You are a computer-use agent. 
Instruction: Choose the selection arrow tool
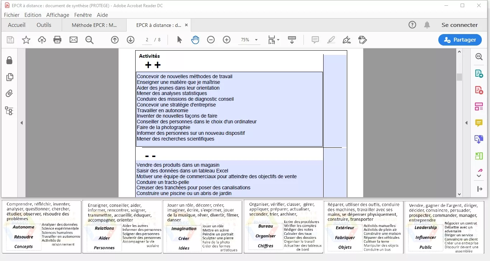179,40
